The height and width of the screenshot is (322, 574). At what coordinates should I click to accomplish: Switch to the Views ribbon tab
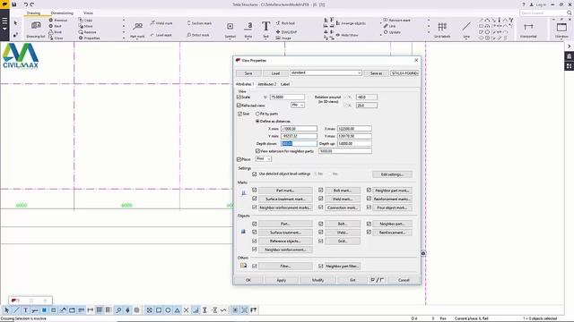pyautogui.click(x=88, y=13)
